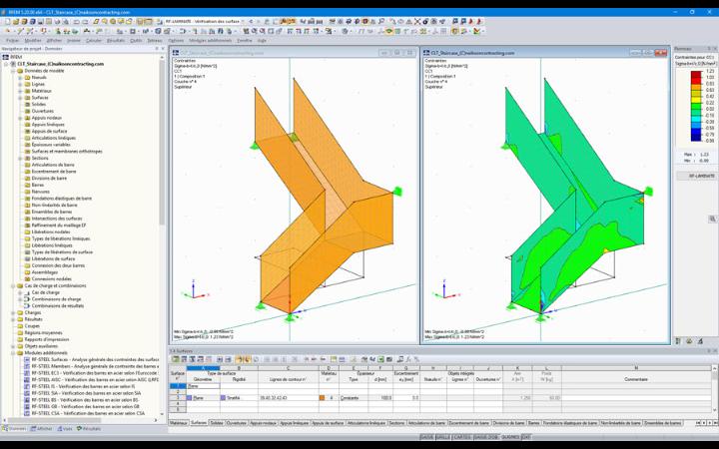The width and height of the screenshot is (719, 449).
Task: Click the dark blue bottom legend color
Action: coord(696,137)
